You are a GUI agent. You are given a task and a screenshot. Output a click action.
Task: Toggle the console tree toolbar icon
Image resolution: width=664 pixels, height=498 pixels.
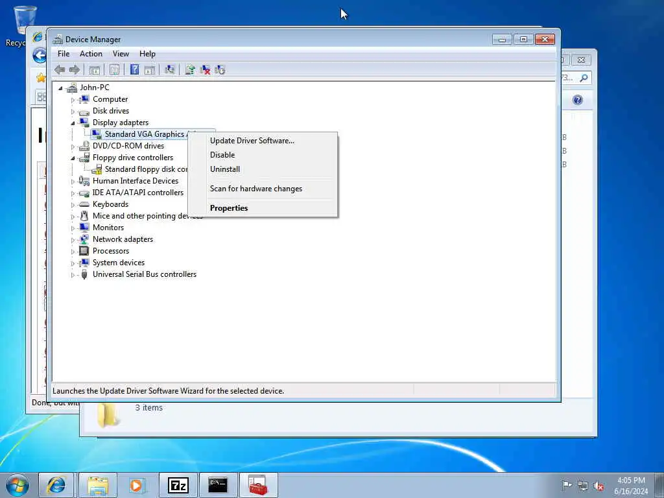(x=95, y=70)
